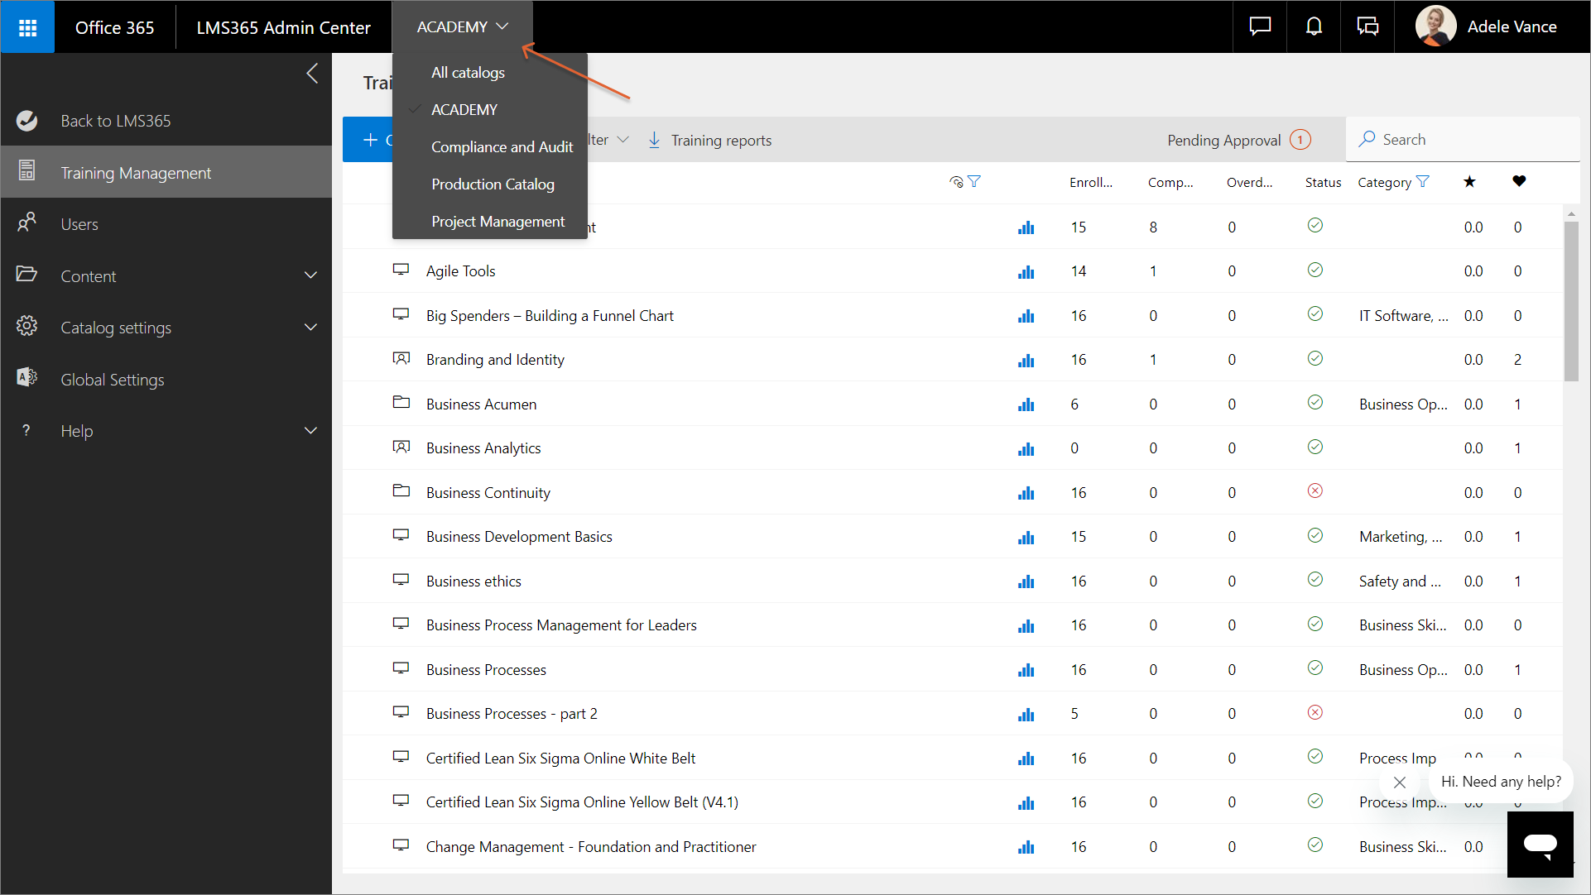Select All catalogs from the menu

pos(468,73)
